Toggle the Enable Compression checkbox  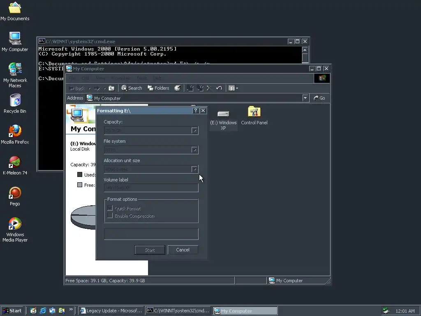coord(110,216)
